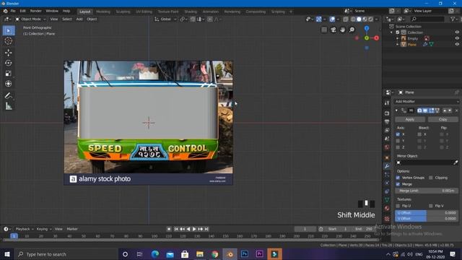The width and height of the screenshot is (462, 260).
Task: Open the Texture properties tab
Action: click(x=387, y=219)
